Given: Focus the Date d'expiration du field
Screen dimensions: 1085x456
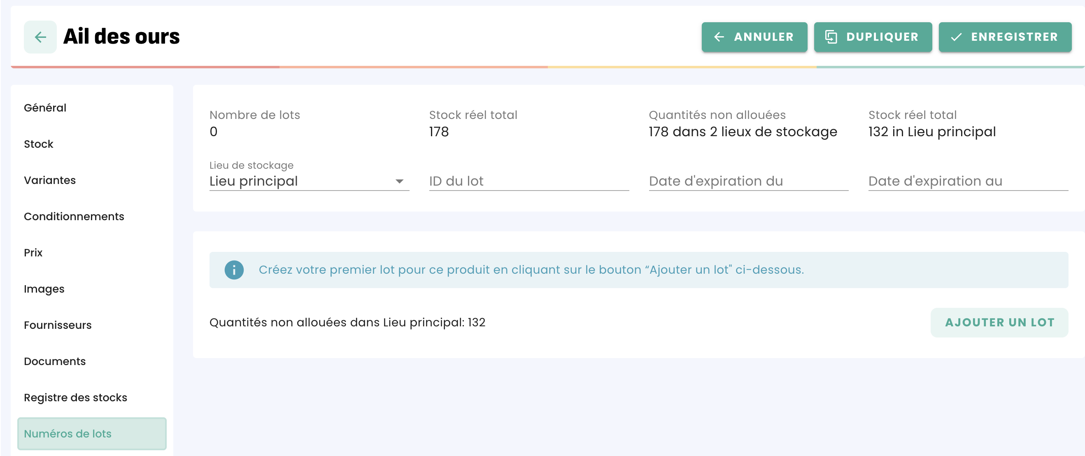Looking at the screenshot, I should [x=748, y=181].
